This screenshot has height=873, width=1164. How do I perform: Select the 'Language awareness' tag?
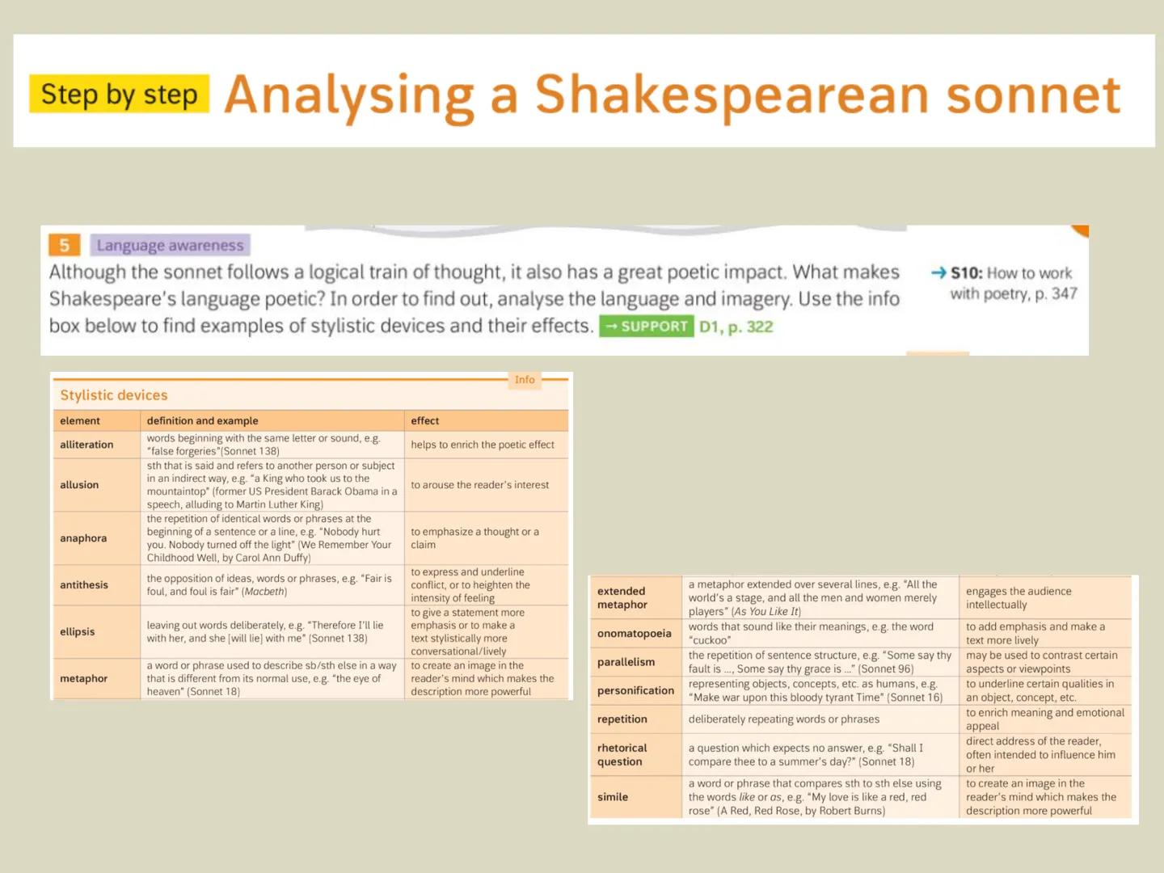[x=170, y=245]
